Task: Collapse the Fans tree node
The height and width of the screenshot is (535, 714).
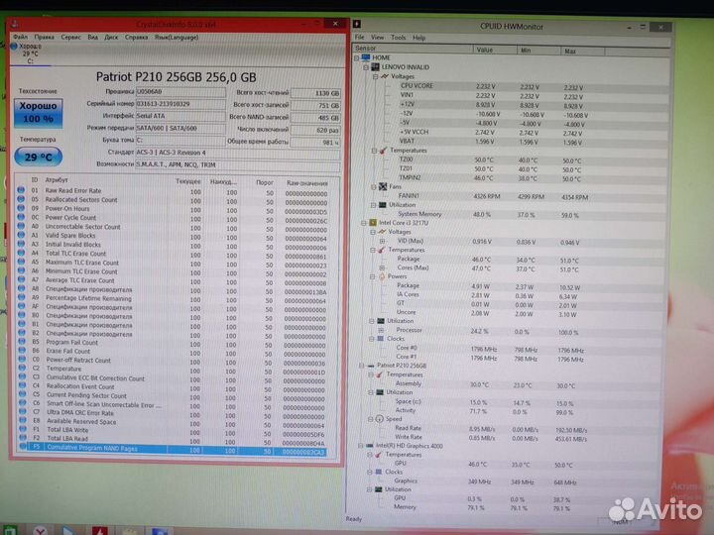Action: 374,187
